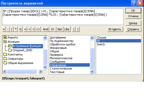Select Управление category
The height and width of the screenshot is (102, 144).
pyautogui.click(x=70, y=65)
